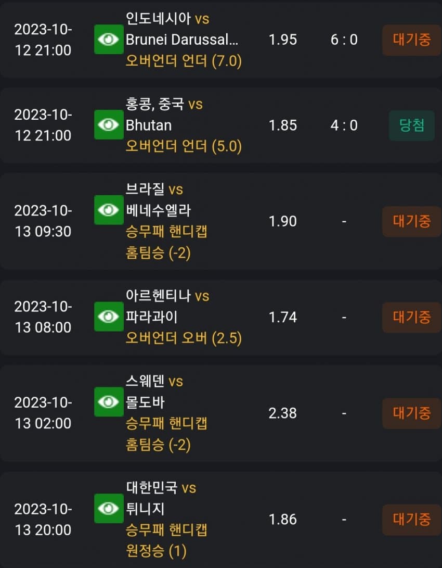Click 오버언더 언더 (5.0) bet label
Screen dimensions: 442x568
pos(184,146)
